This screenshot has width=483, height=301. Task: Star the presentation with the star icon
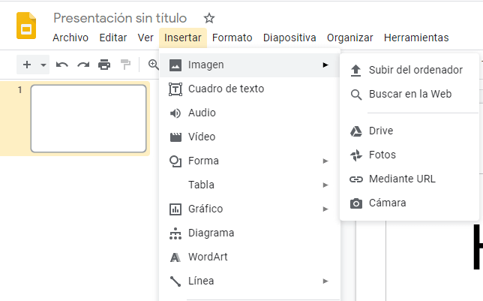[209, 18]
